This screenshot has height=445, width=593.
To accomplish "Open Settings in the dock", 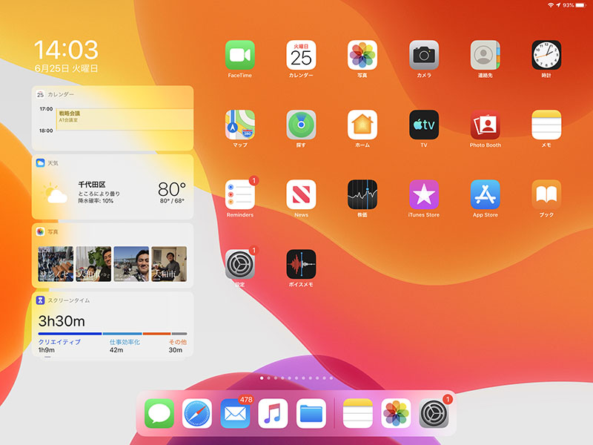I will point(434,413).
